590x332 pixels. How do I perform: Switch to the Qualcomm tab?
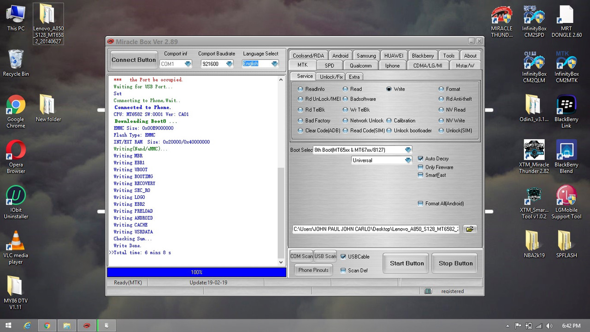[x=360, y=66]
